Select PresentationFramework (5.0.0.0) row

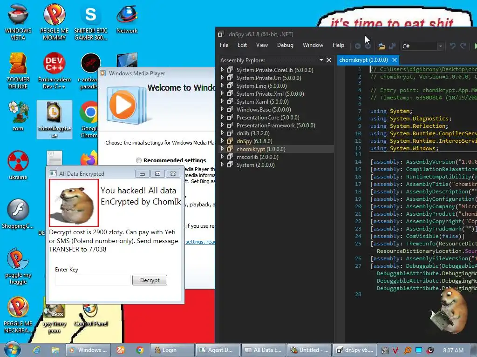pos(276,126)
